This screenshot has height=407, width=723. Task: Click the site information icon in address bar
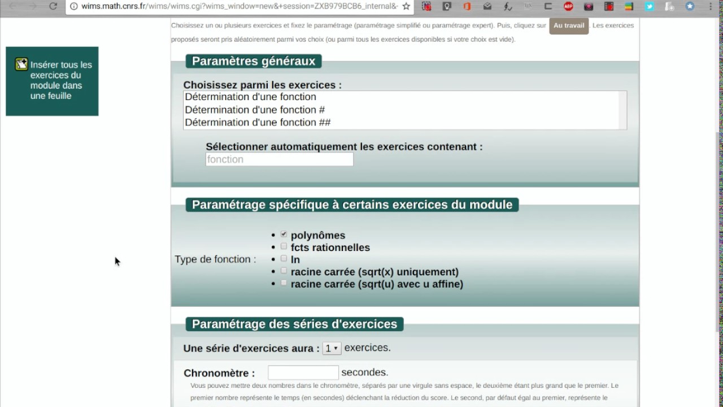73,6
